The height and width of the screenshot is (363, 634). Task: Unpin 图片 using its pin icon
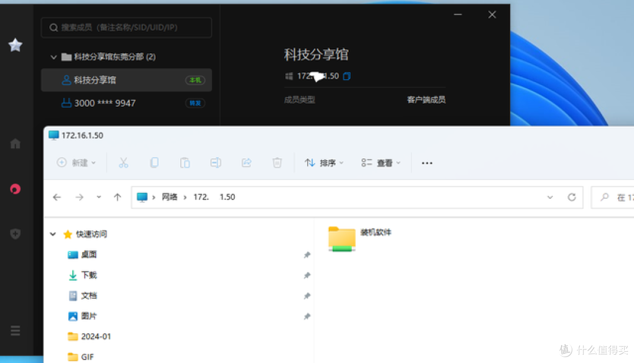pos(307,316)
